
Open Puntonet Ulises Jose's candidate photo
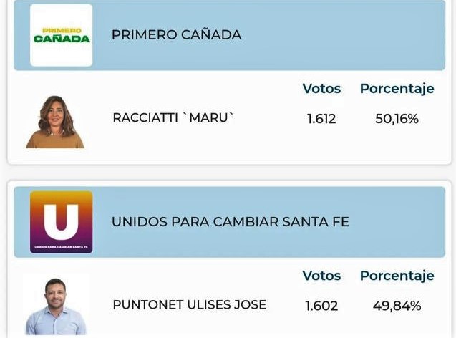[x=56, y=305]
